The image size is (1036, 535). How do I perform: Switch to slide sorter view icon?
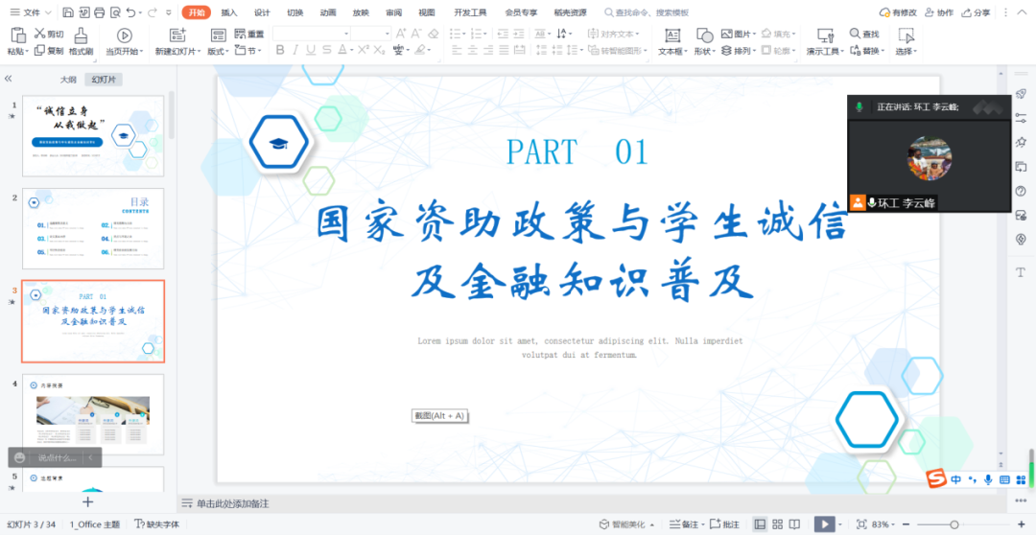click(x=777, y=523)
